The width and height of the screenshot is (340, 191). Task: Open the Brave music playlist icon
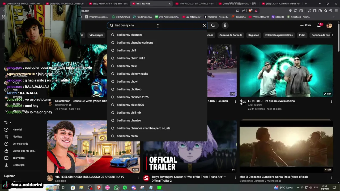point(309,11)
